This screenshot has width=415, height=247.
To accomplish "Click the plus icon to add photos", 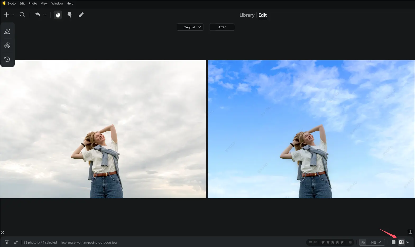I will point(7,15).
